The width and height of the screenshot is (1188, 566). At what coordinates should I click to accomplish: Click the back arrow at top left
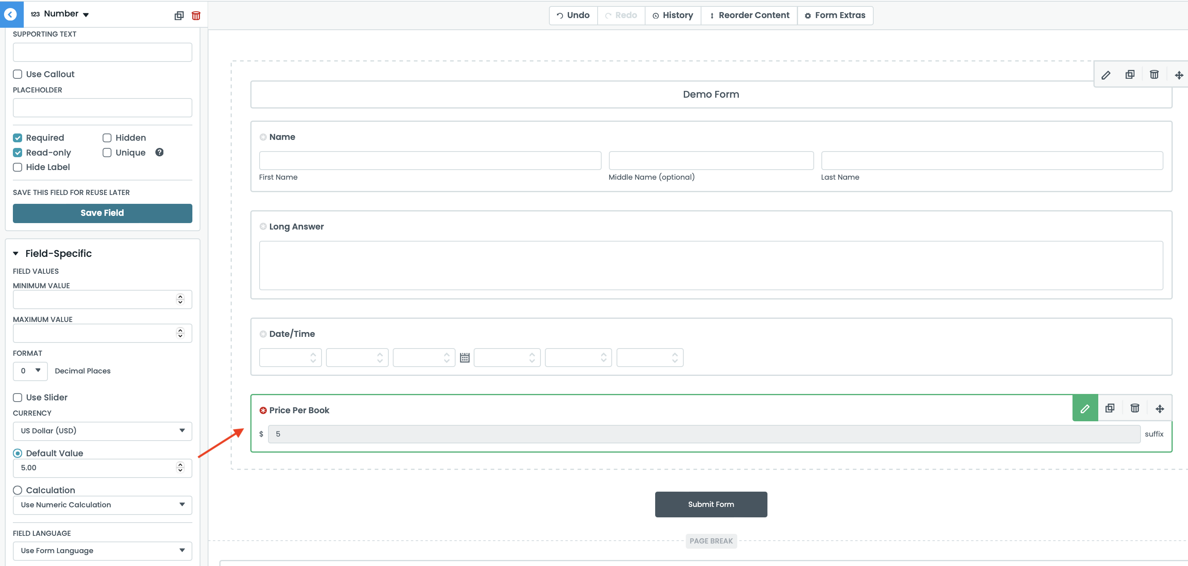[x=10, y=14]
